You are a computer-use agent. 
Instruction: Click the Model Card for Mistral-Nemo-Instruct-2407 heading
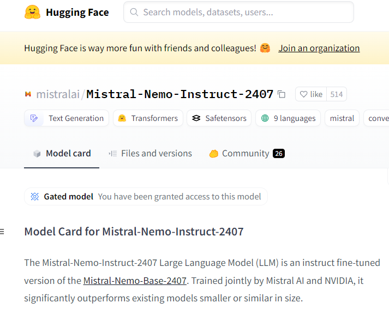(134, 232)
